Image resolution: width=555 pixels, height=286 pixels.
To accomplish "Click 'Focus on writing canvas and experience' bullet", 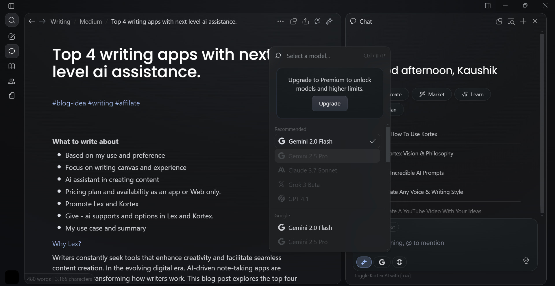I will (x=126, y=168).
